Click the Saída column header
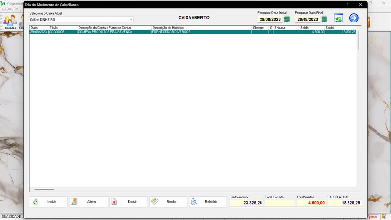391x220 pixels. click(x=312, y=28)
